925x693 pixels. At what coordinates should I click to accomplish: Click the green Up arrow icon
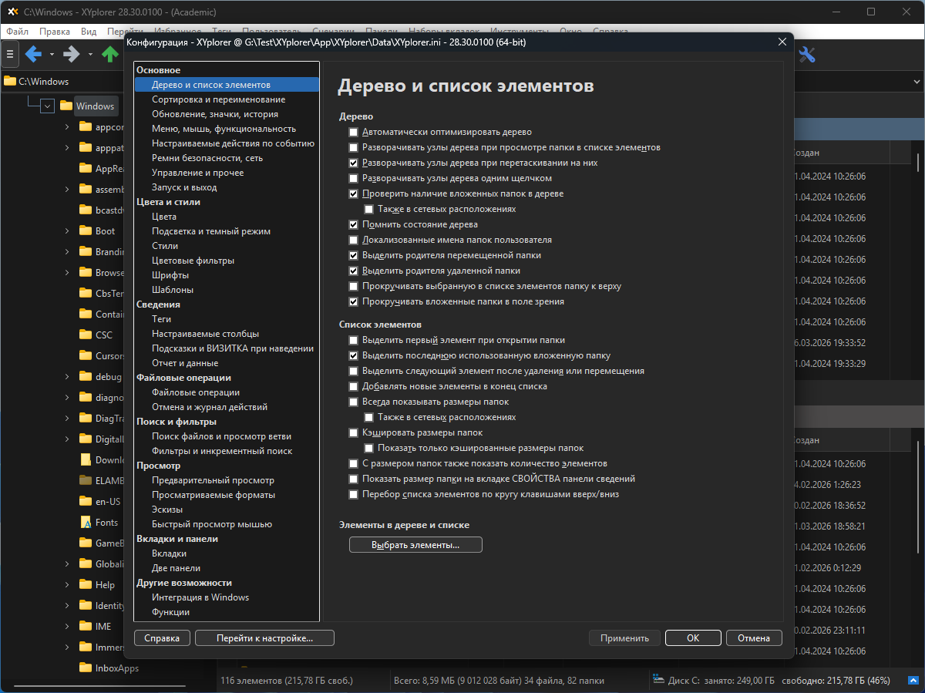tap(110, 54)
